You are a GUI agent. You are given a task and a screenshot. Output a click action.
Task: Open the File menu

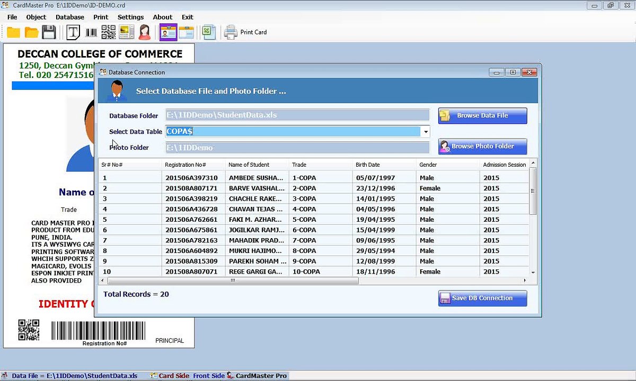12,17
